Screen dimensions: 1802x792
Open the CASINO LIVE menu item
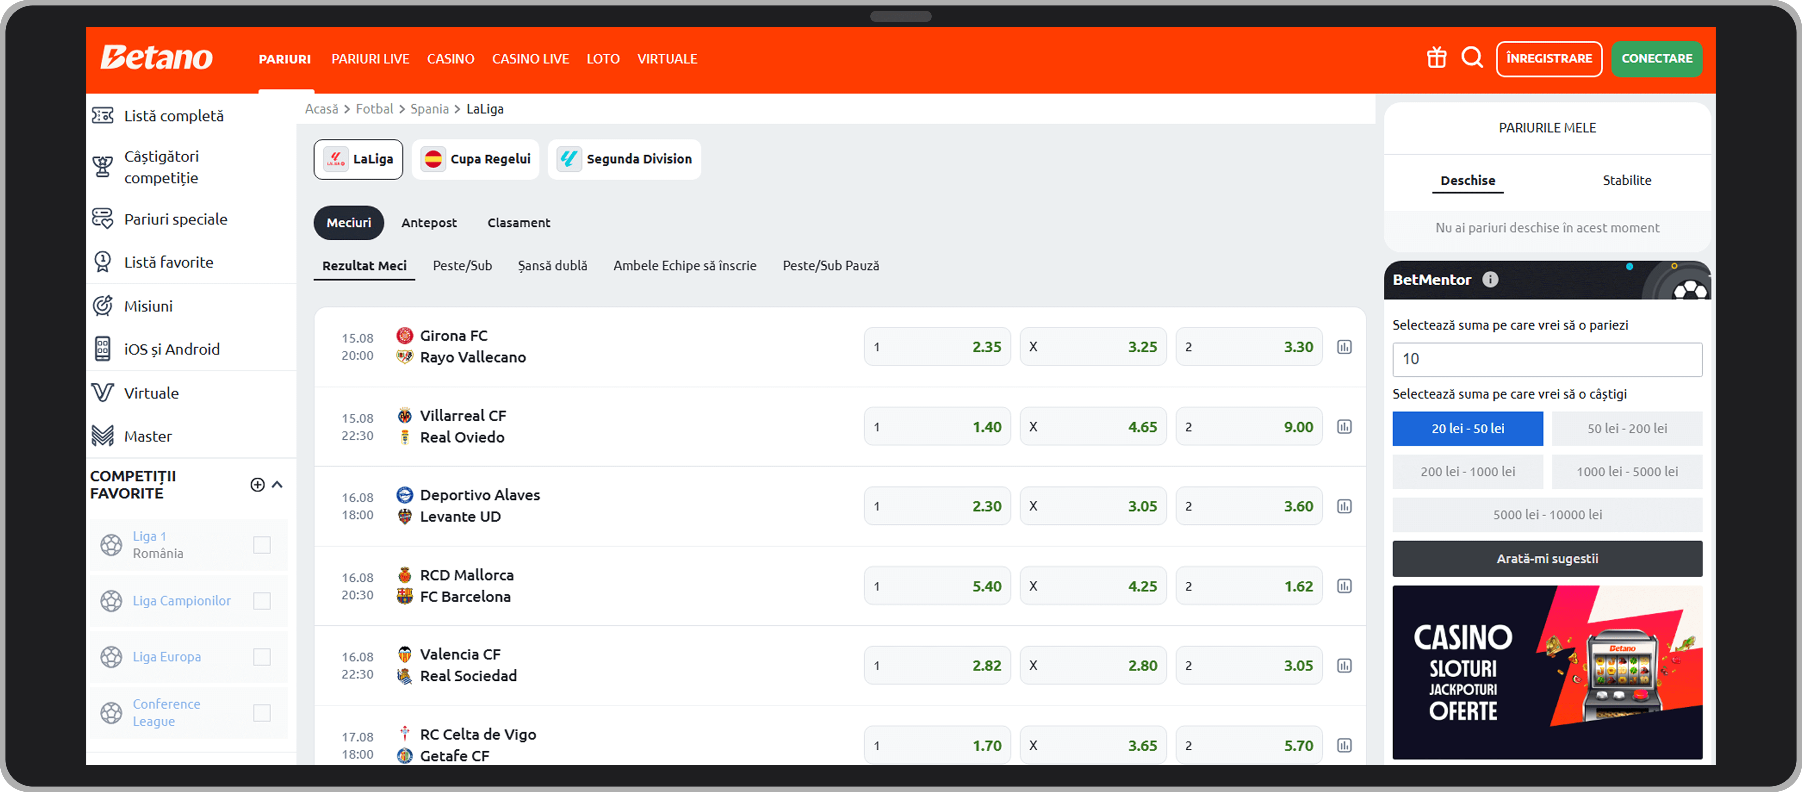point(530,59)
